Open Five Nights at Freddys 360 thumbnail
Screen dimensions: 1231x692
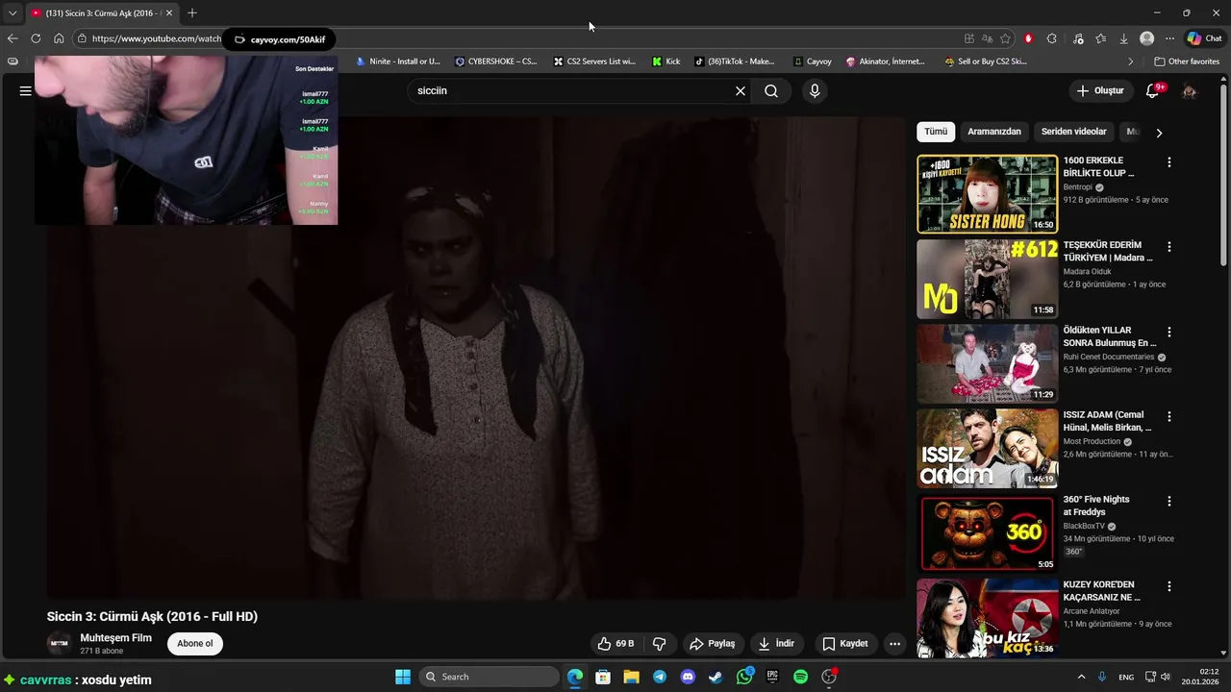[x=987, y=532]
